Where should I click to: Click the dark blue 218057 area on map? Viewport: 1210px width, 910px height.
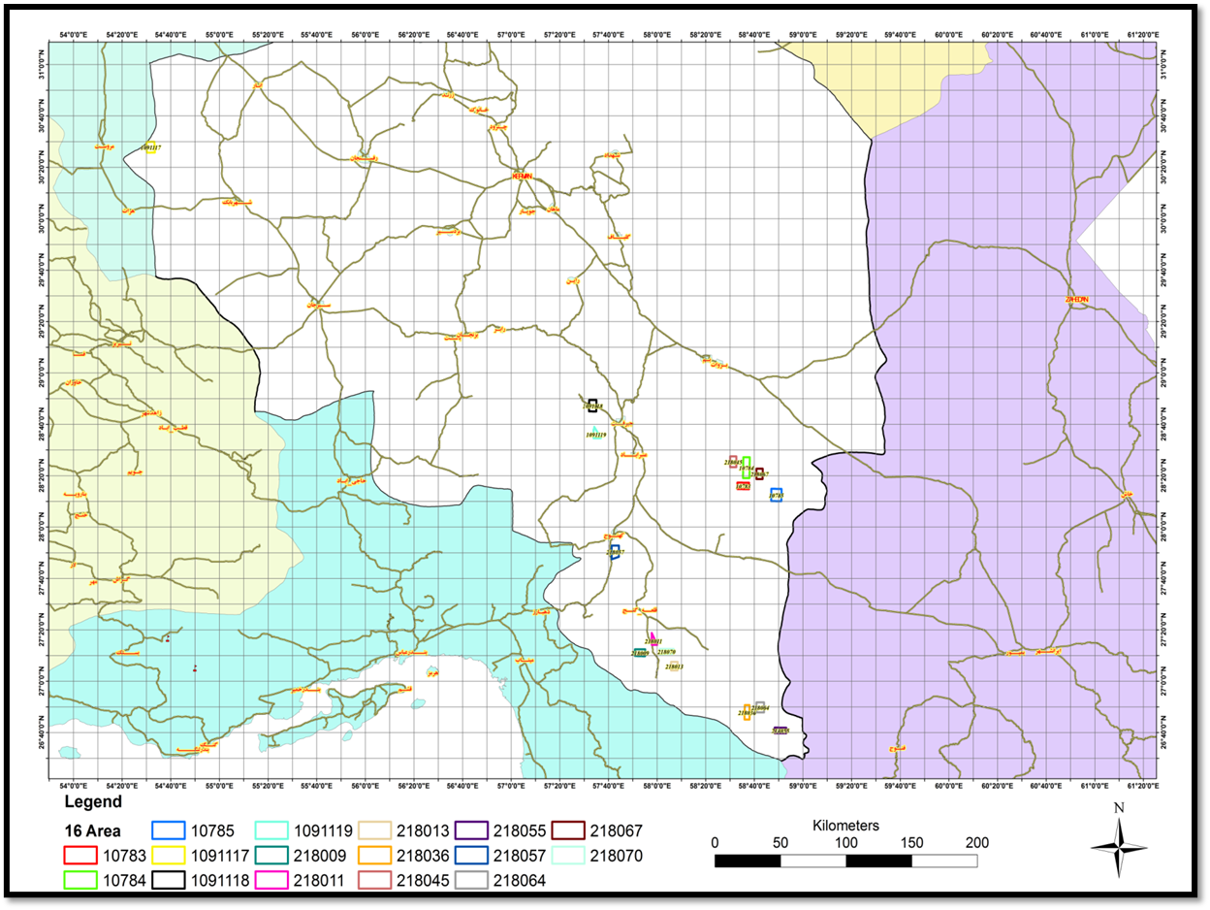click(x=615, y=552)
